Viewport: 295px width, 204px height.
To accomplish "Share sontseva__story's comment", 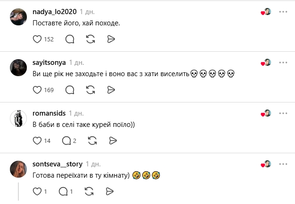I will pyautogui.click(x=109, y=191).
